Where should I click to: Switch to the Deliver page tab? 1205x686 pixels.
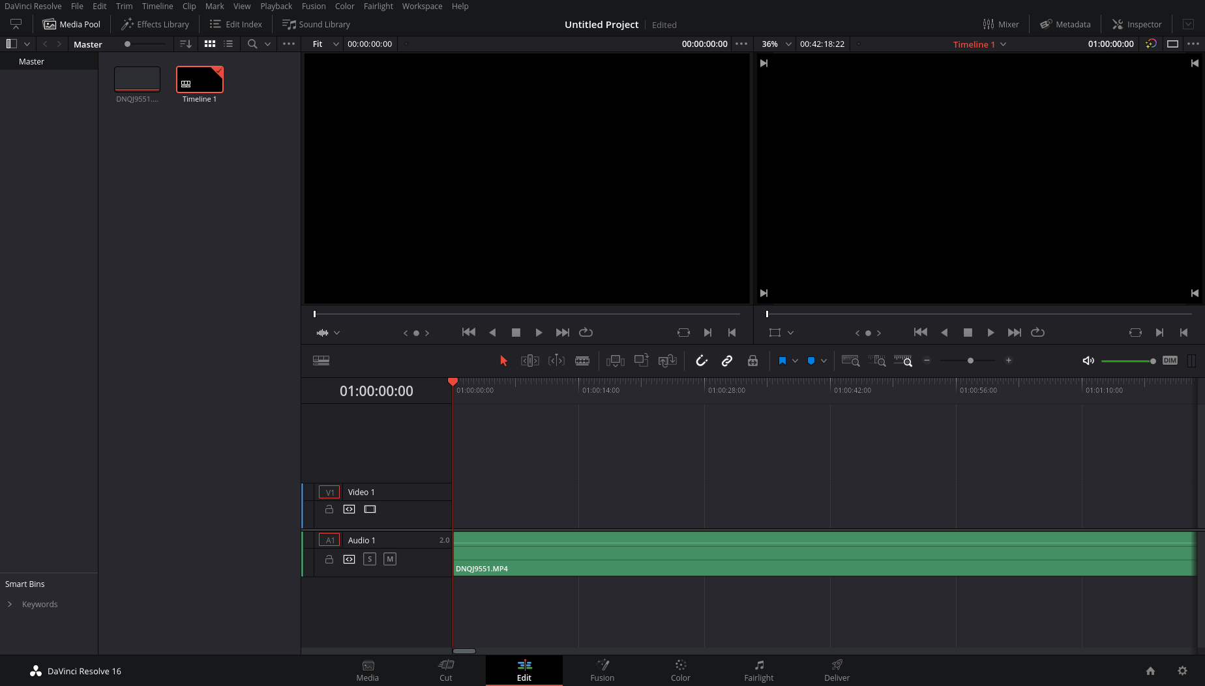pos(837,670)
